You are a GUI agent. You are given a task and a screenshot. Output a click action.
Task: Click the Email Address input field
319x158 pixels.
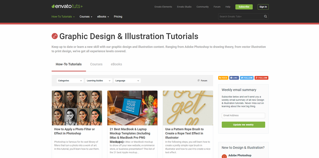point(243,116)
